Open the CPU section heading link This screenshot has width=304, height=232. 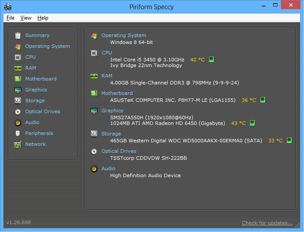tap(107, 53)
